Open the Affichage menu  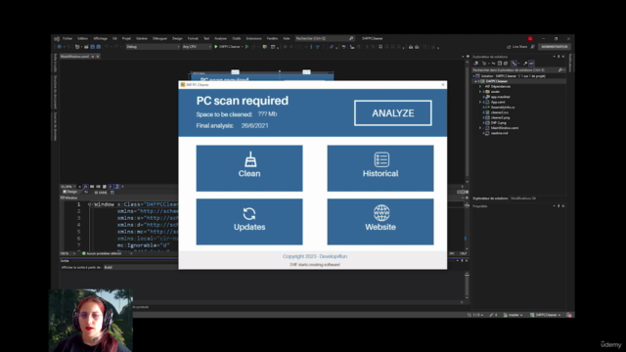pyautogui.click(x=100, y=39)
